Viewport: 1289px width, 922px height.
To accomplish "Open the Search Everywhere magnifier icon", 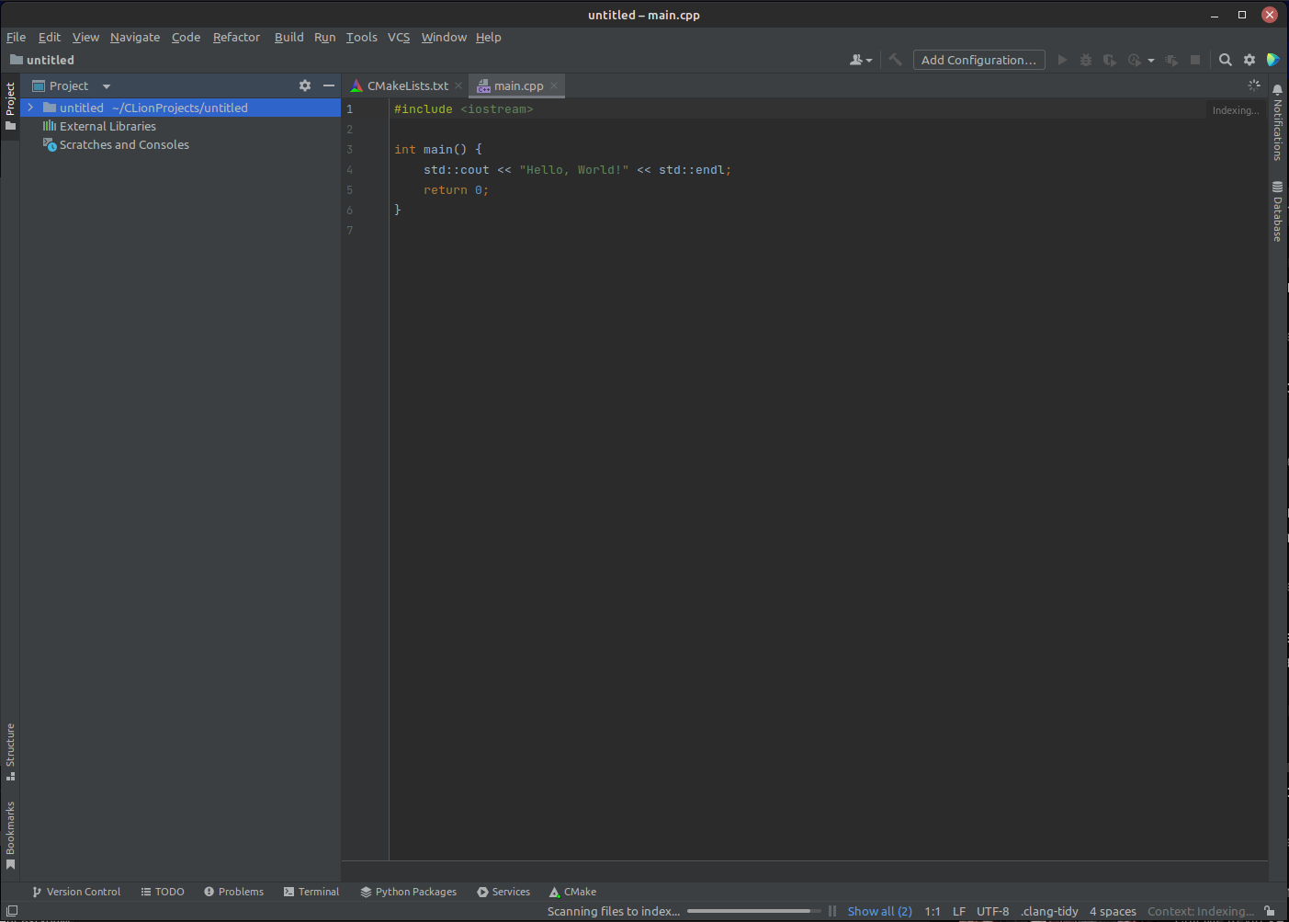I will [1226, 60].
